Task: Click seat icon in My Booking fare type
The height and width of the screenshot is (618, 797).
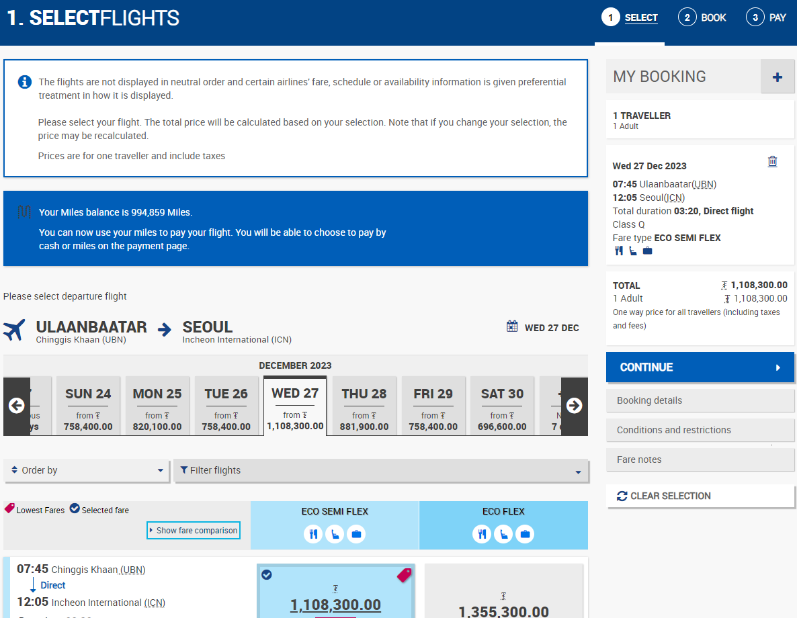Action: [x=633, y=251]
